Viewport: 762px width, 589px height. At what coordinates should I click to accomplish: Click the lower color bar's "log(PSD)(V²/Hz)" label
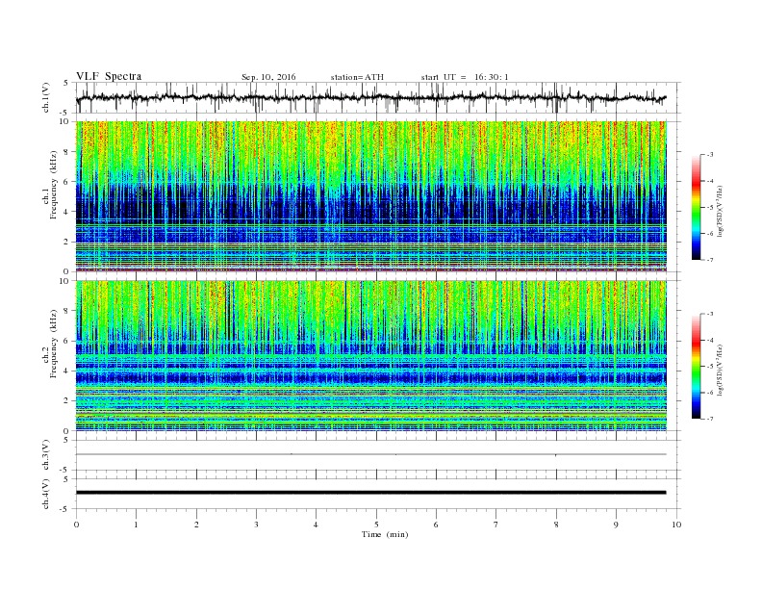[x=721, y=370]
